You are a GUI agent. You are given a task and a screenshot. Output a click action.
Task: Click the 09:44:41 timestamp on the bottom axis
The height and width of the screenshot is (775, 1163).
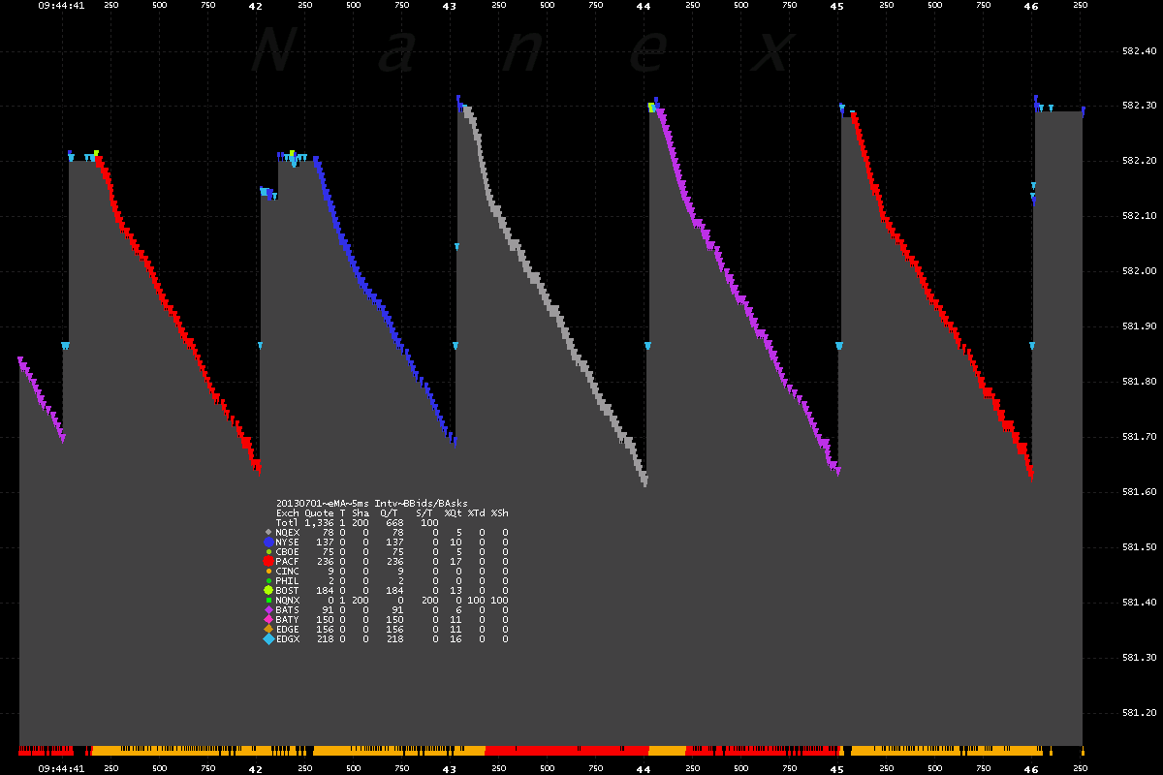click(61, 769)
